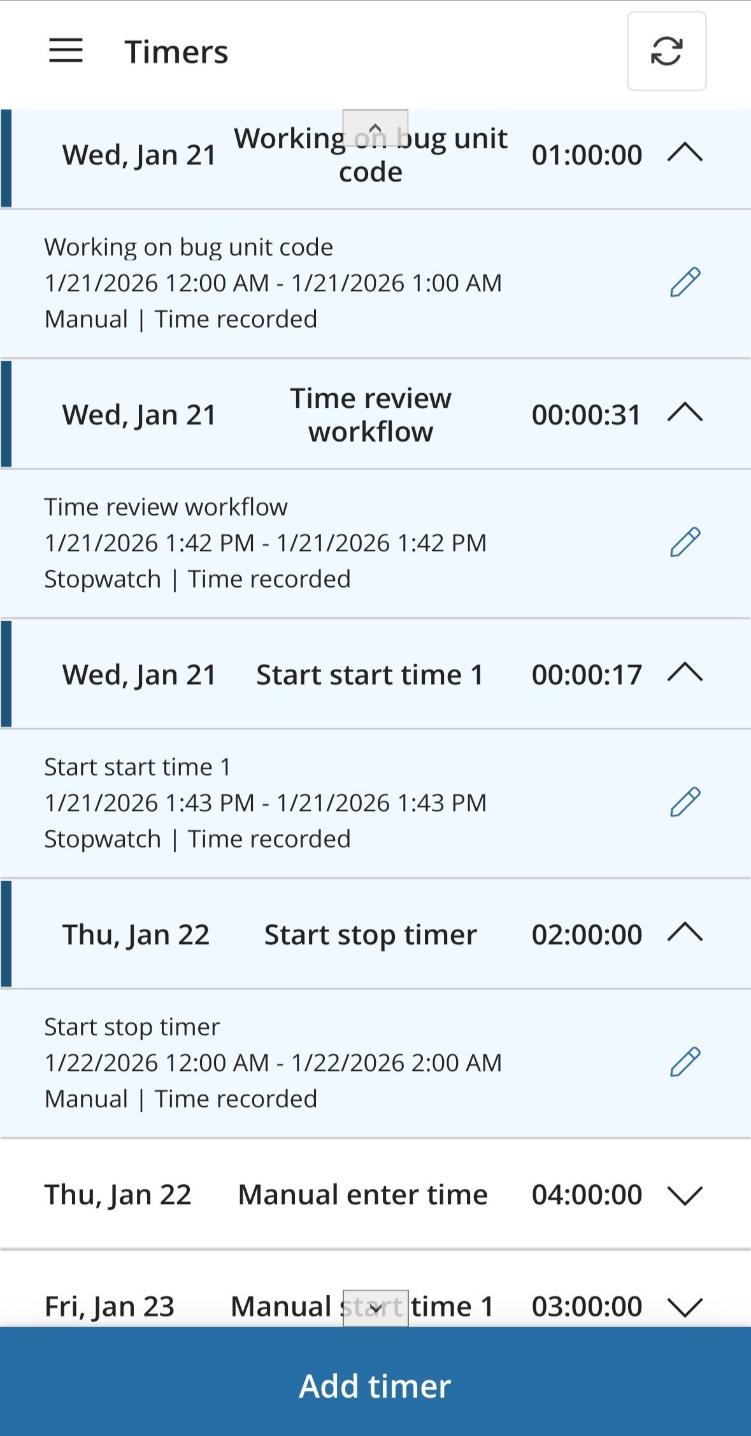Viewport: 751px width, 1436px height.
Task: Edit the Time review workflow entry
Action: pos(685,543)
